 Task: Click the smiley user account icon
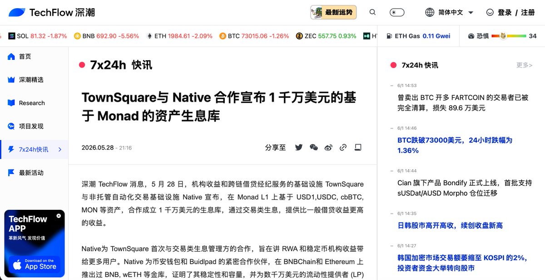(490, 13)
